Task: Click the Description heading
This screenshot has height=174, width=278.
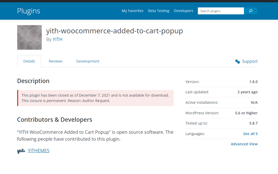Action: [33, 81]
